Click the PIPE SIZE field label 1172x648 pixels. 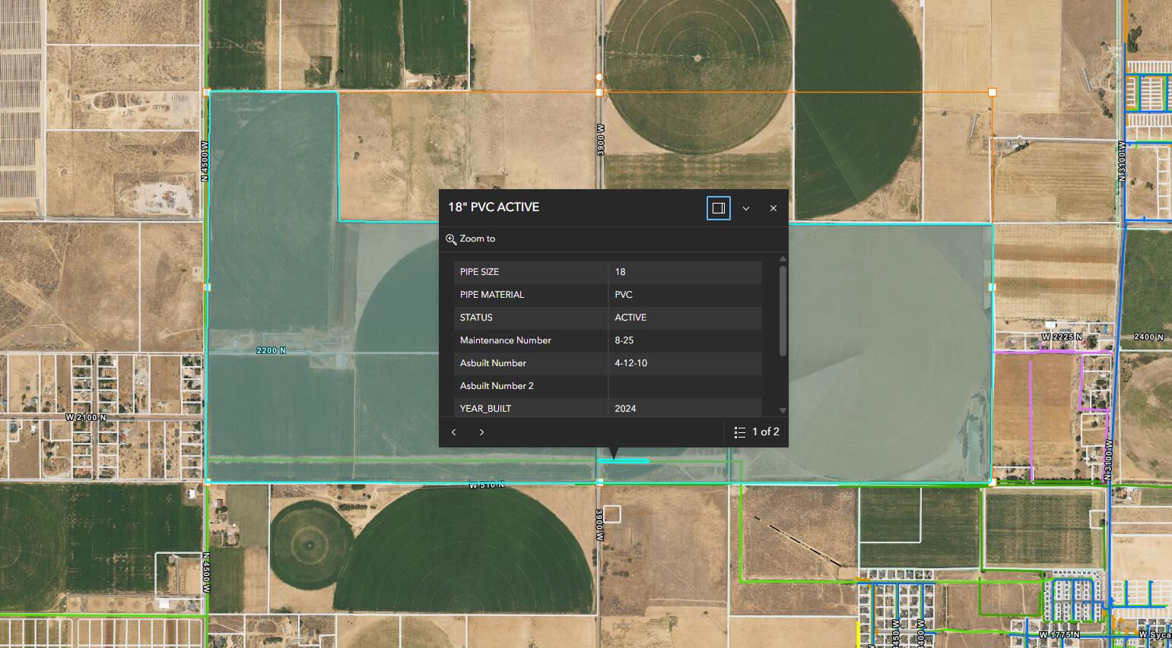pos(479,272)
